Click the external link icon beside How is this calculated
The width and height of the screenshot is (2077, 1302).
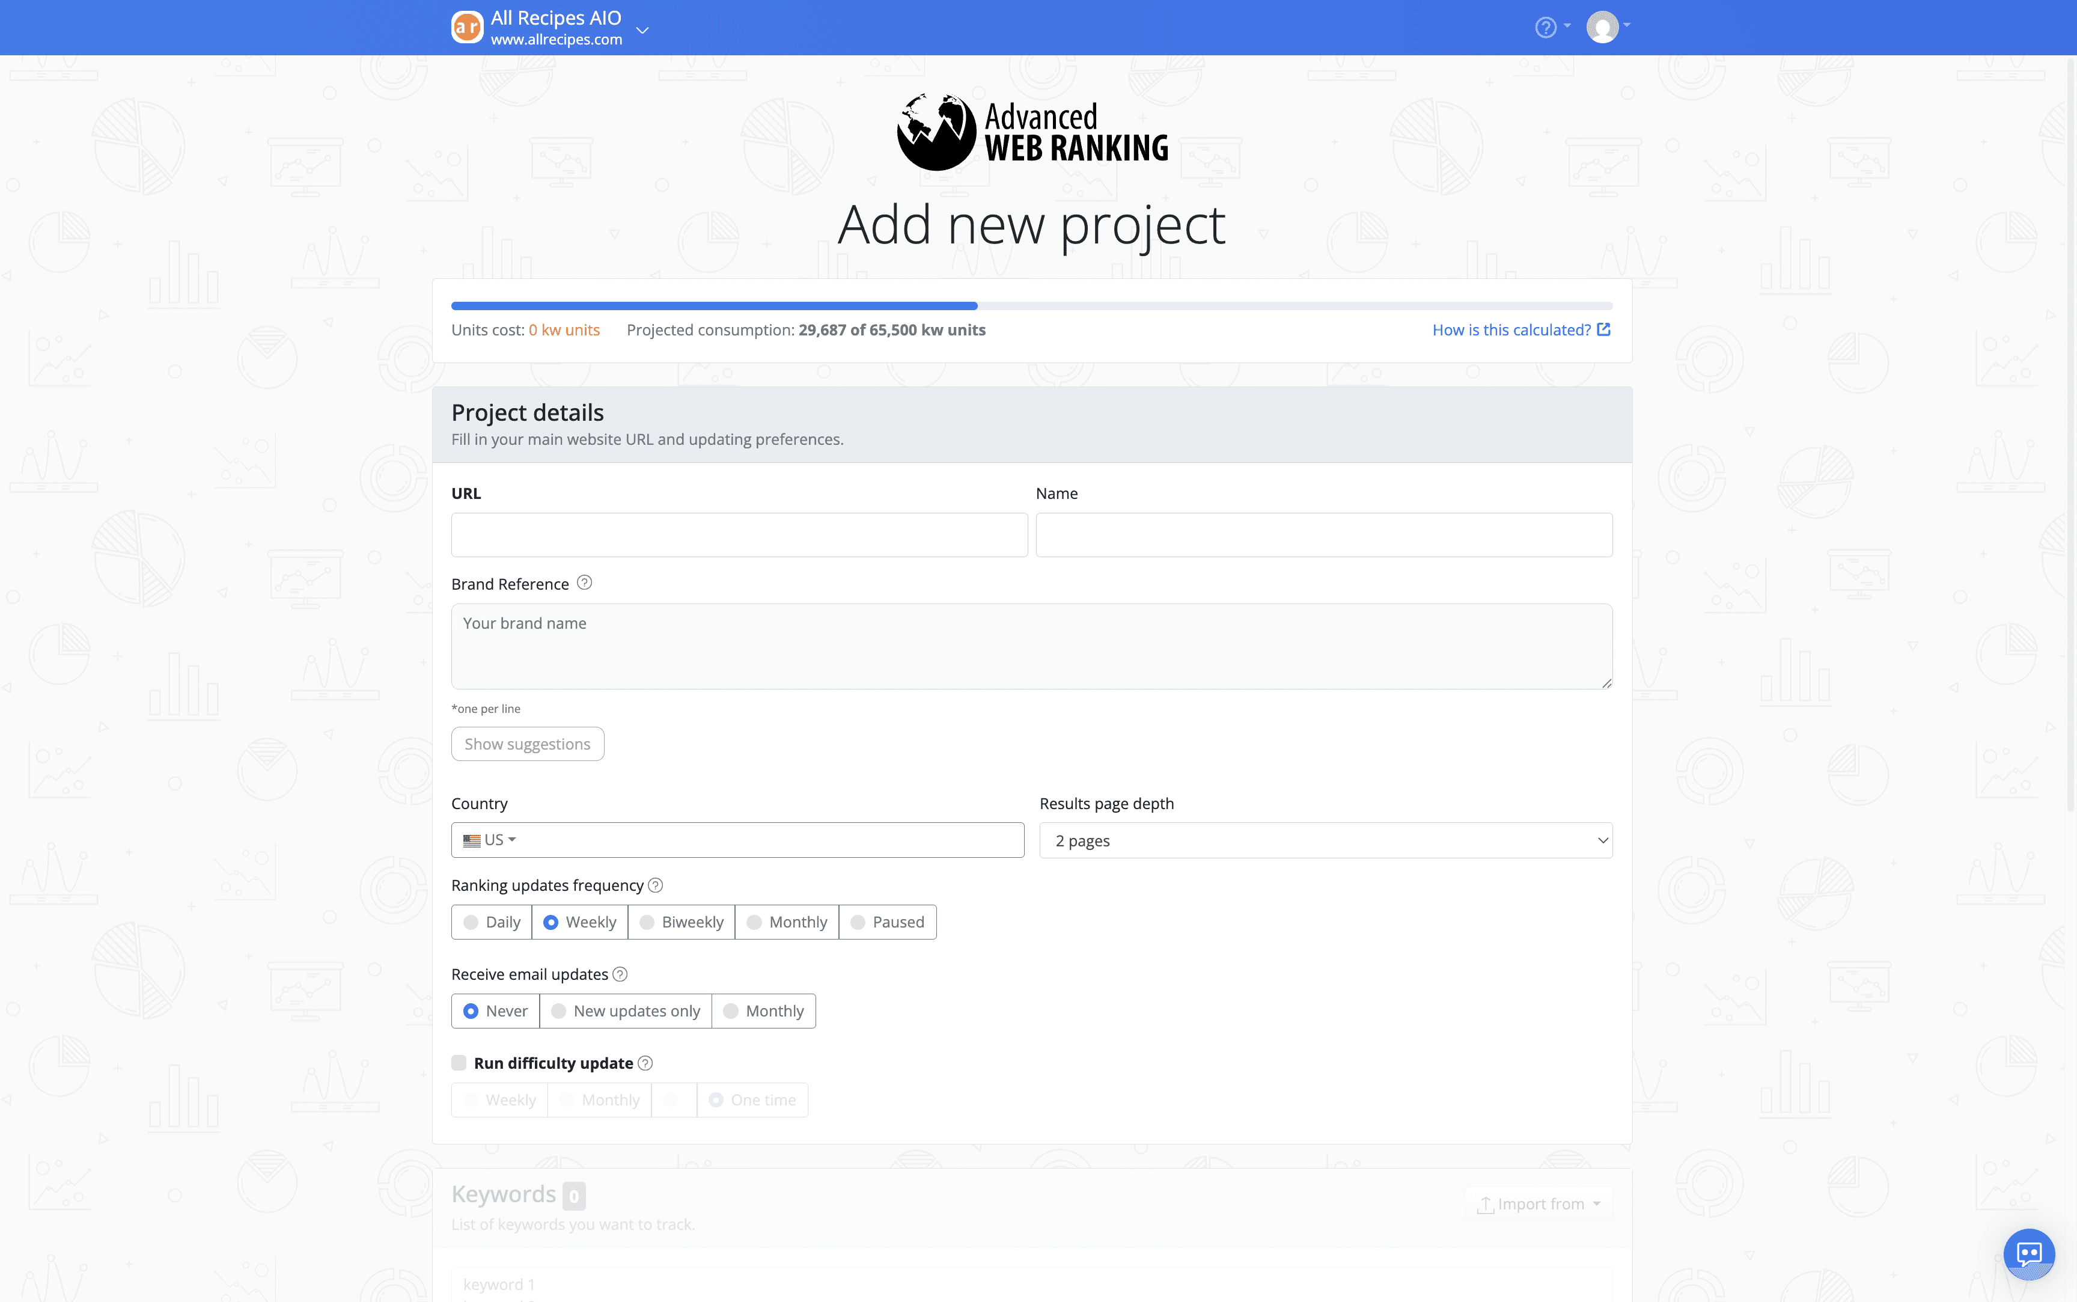point(1603,329)
